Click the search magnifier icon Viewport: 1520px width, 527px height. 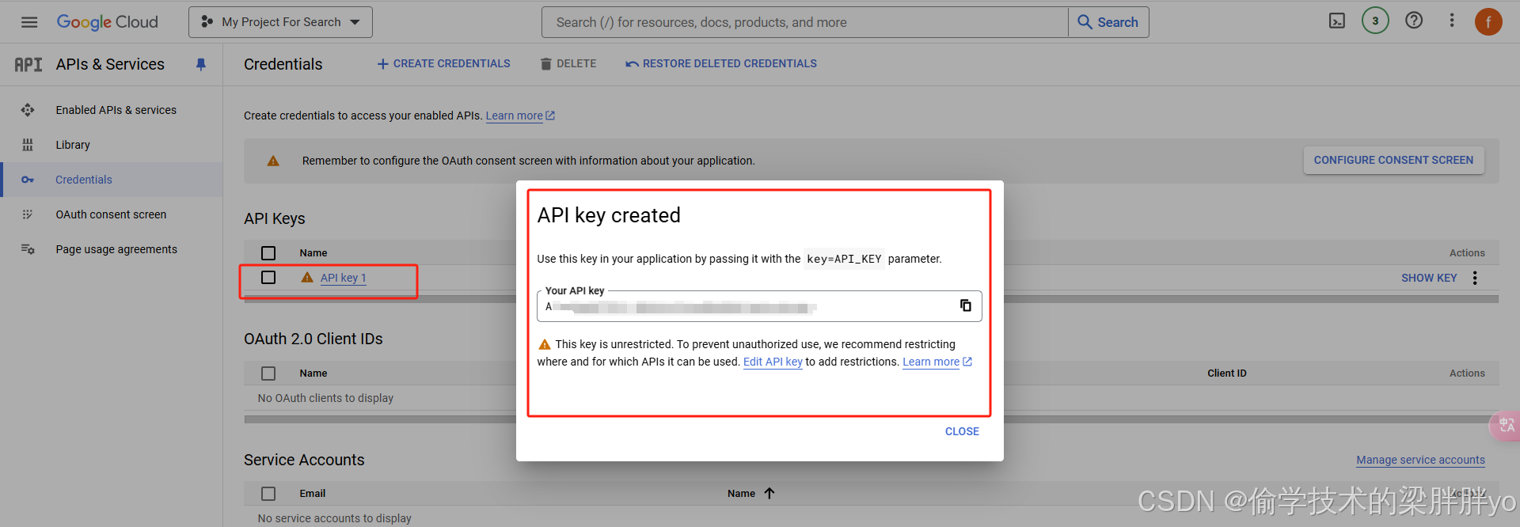(1085, 22)
